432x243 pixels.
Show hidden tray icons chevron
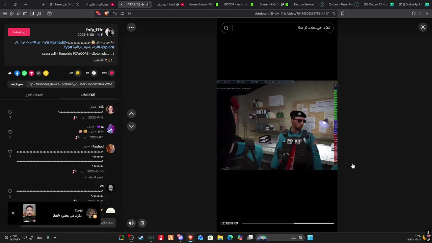pyautogui.click(x=55, y=238)
